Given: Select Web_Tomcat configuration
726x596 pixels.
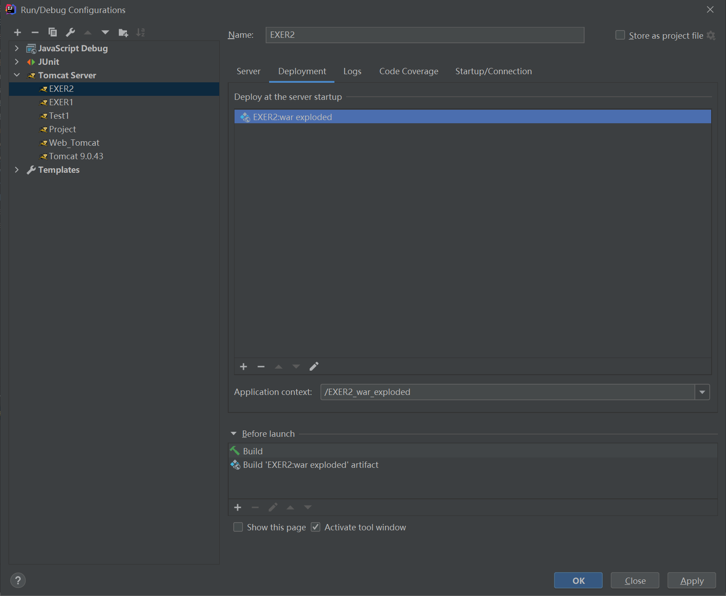Looking at the screenshot, I should (114, 143).
